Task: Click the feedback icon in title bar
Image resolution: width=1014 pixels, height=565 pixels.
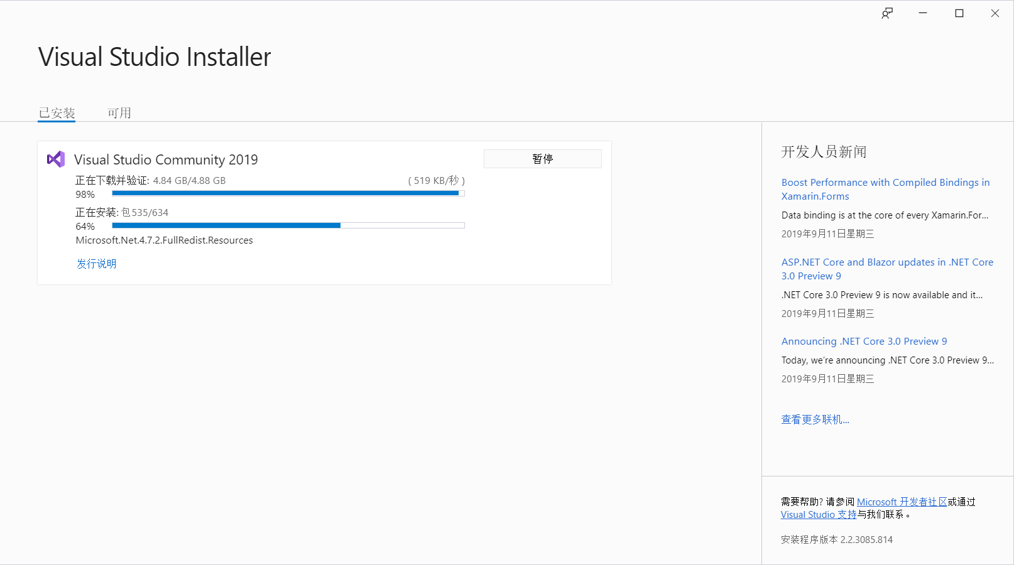Action: (x=886, y=13)
